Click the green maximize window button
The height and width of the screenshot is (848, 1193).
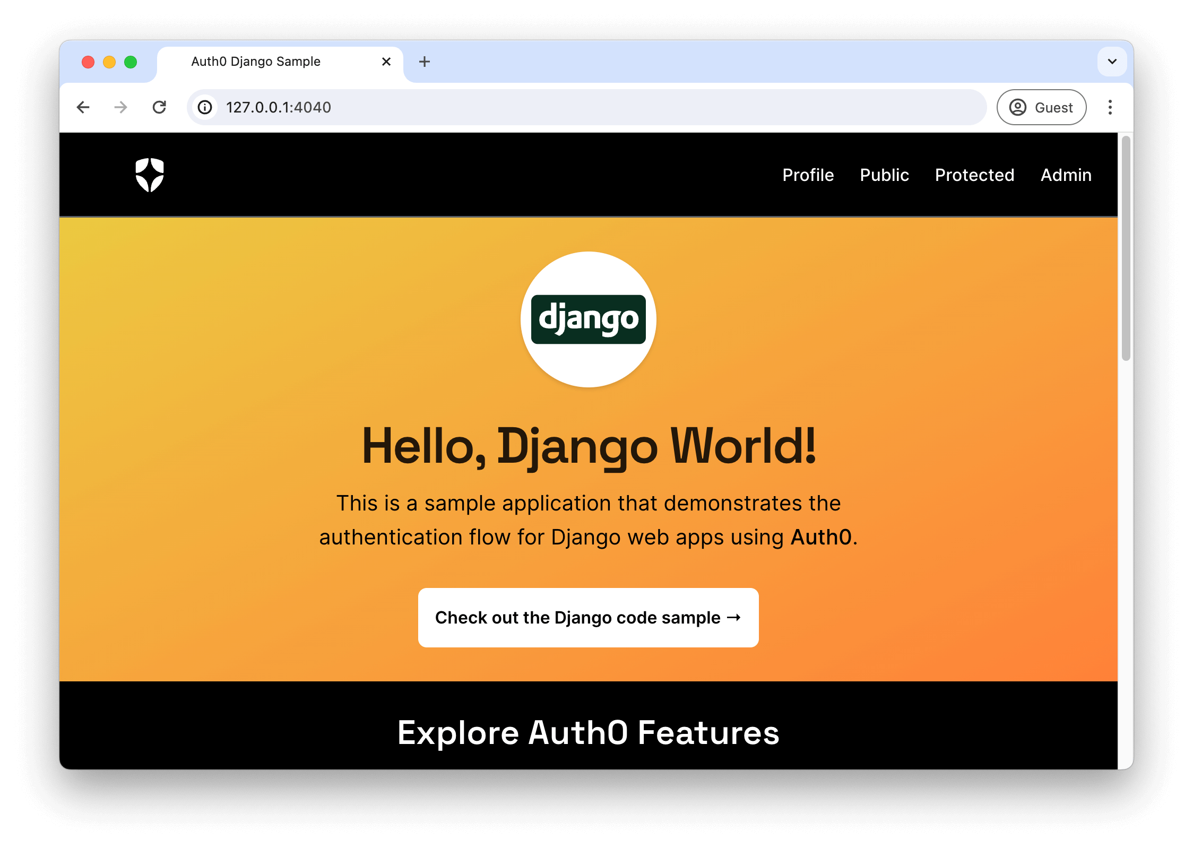pos(131,62)
